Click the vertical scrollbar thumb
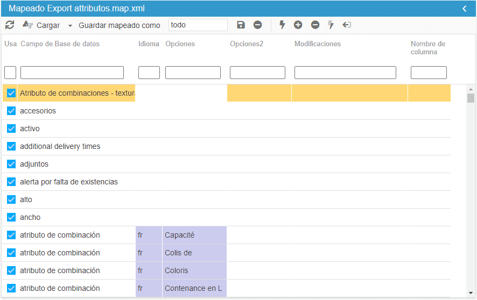477x300 pixels. coord(471,98)
